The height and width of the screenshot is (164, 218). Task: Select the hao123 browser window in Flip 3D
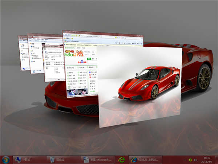point(82,73)
